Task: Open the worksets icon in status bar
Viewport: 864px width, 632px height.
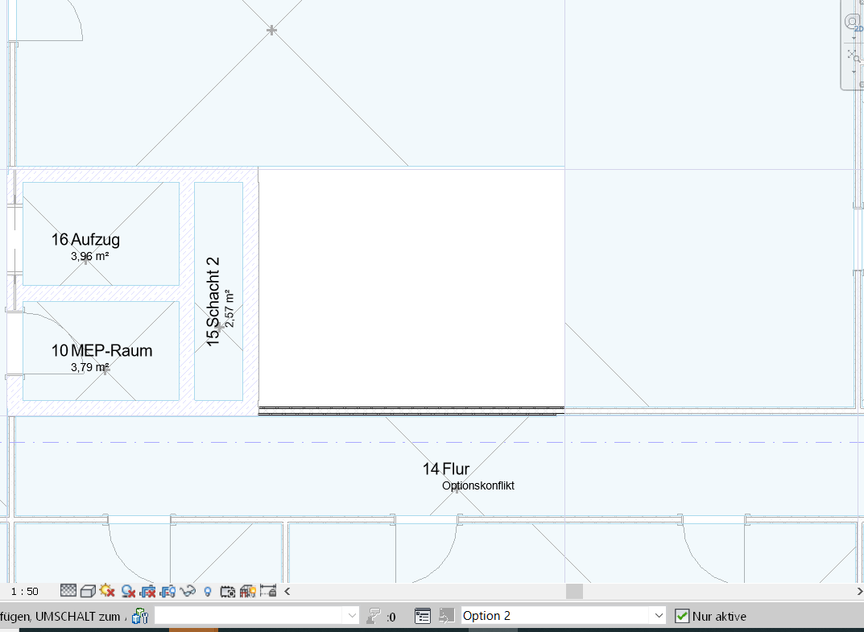Action: point(140,616)
